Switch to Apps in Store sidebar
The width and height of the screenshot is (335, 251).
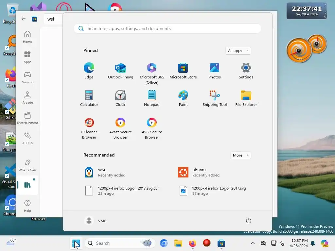pyautogui.click(x=27, y=57)
